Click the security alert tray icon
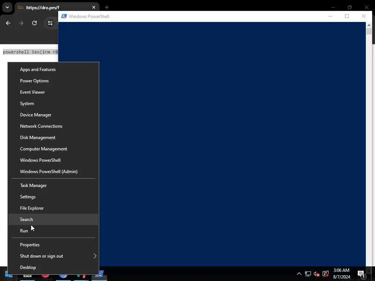The image size is (375, 281). point(326,274)
